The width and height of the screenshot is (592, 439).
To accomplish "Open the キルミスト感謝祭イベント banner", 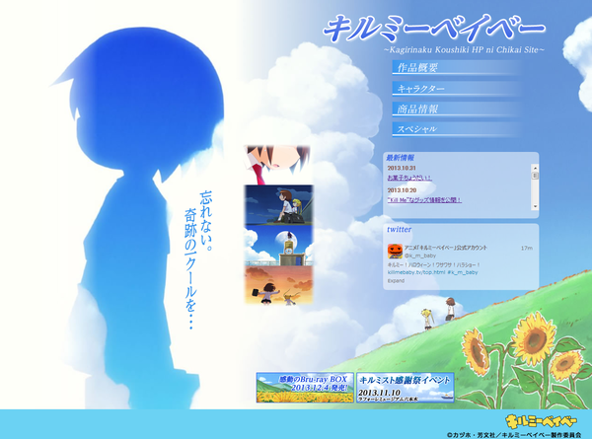I will click(x=406, y=388).
